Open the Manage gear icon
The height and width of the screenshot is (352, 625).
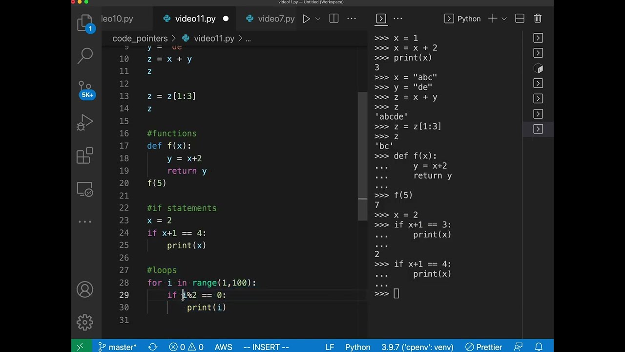coord(85,322)
